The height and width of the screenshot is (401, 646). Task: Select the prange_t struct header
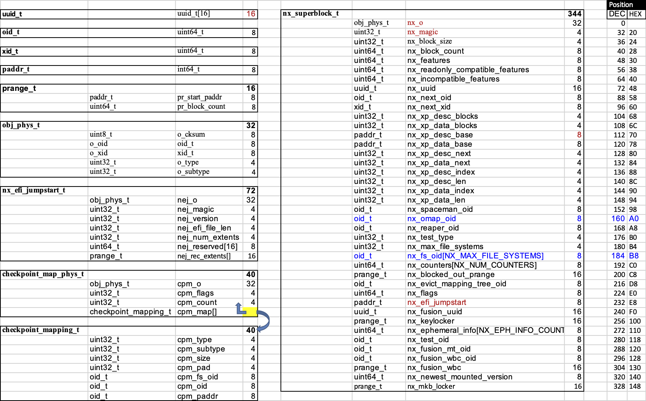point(44,89)
